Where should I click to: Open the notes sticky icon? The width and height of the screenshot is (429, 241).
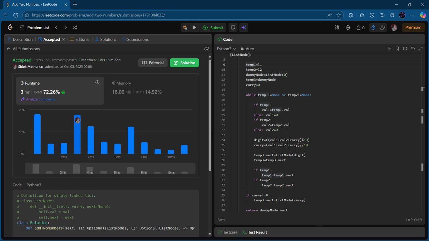(233, 27)
